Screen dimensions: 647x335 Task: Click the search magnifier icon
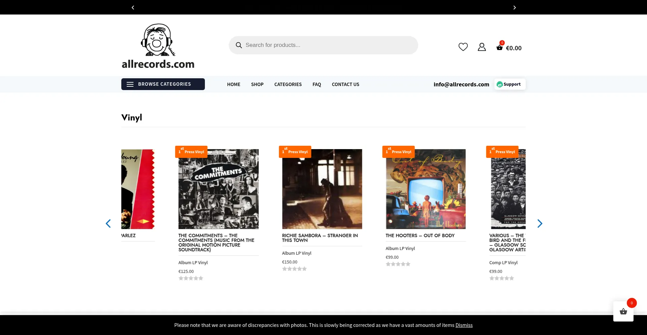(x=239, y=45)
